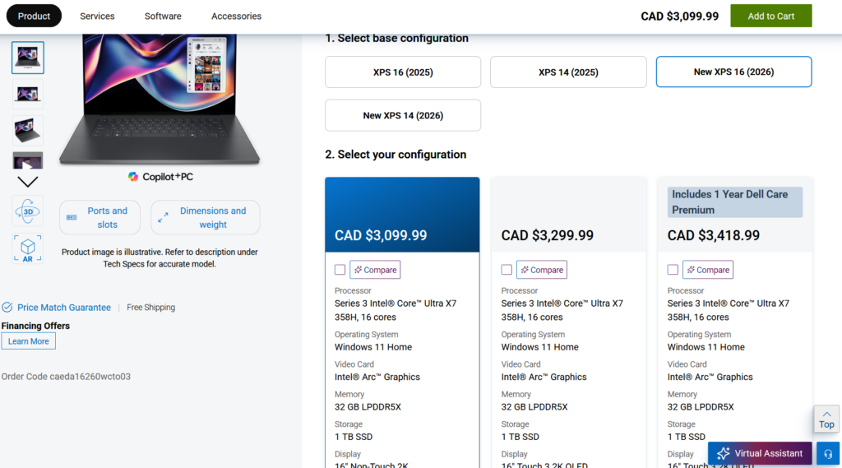
Task: Check compare box for CAD $3,099.99 configuration
Action: [x=340, y=270]
